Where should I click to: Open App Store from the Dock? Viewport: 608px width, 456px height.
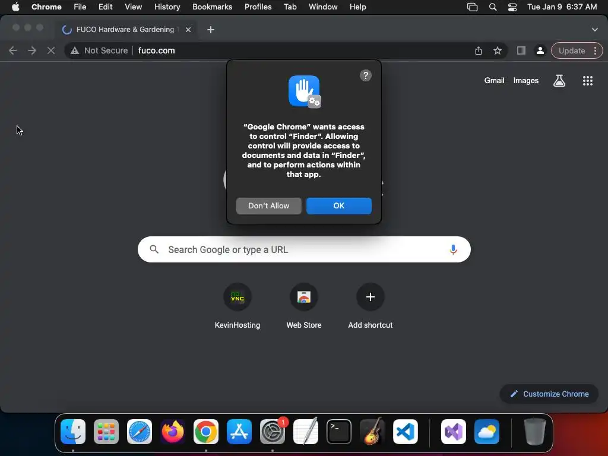point(239,432)
